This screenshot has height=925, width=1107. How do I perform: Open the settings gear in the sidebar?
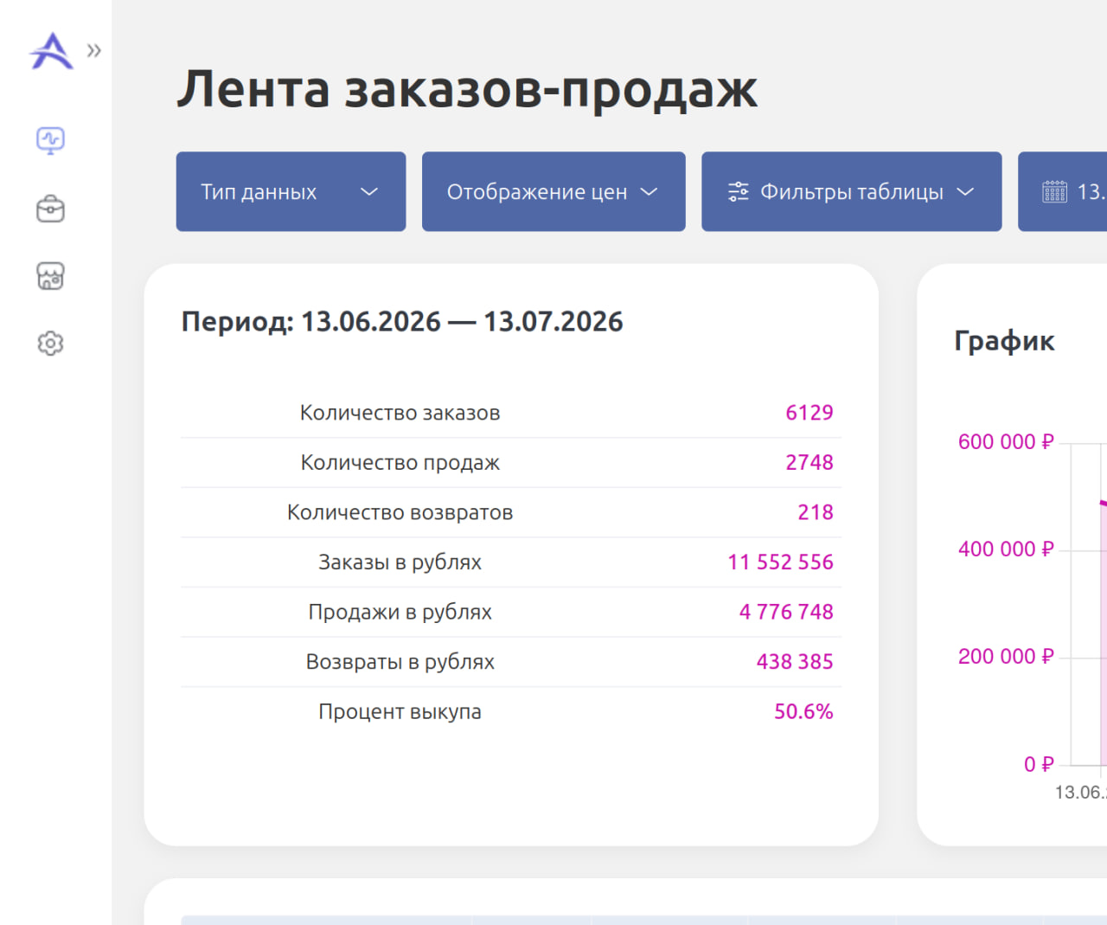(x=51, y=344)
